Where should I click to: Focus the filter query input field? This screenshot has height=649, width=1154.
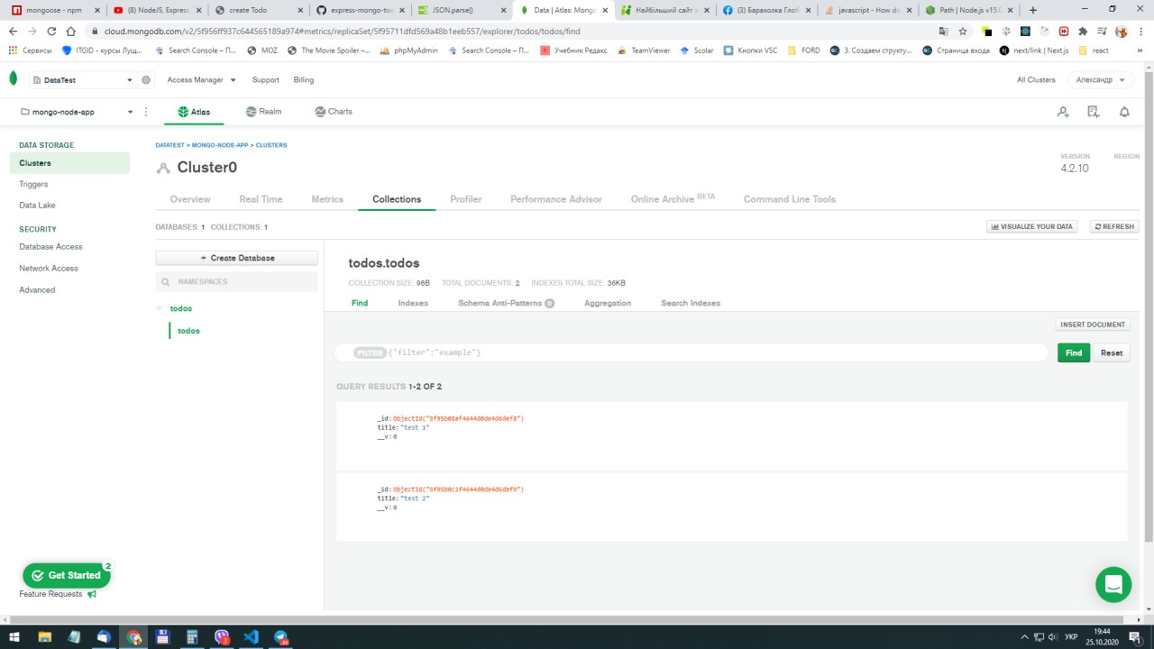(691, 352)
